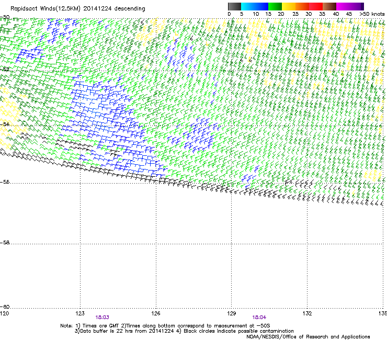Click the purple '18:04' time label

click(x=259, y=318)
